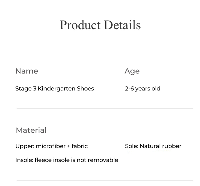Click the "Product Details" page heading
200x186 pixels.
click(100, 25)
